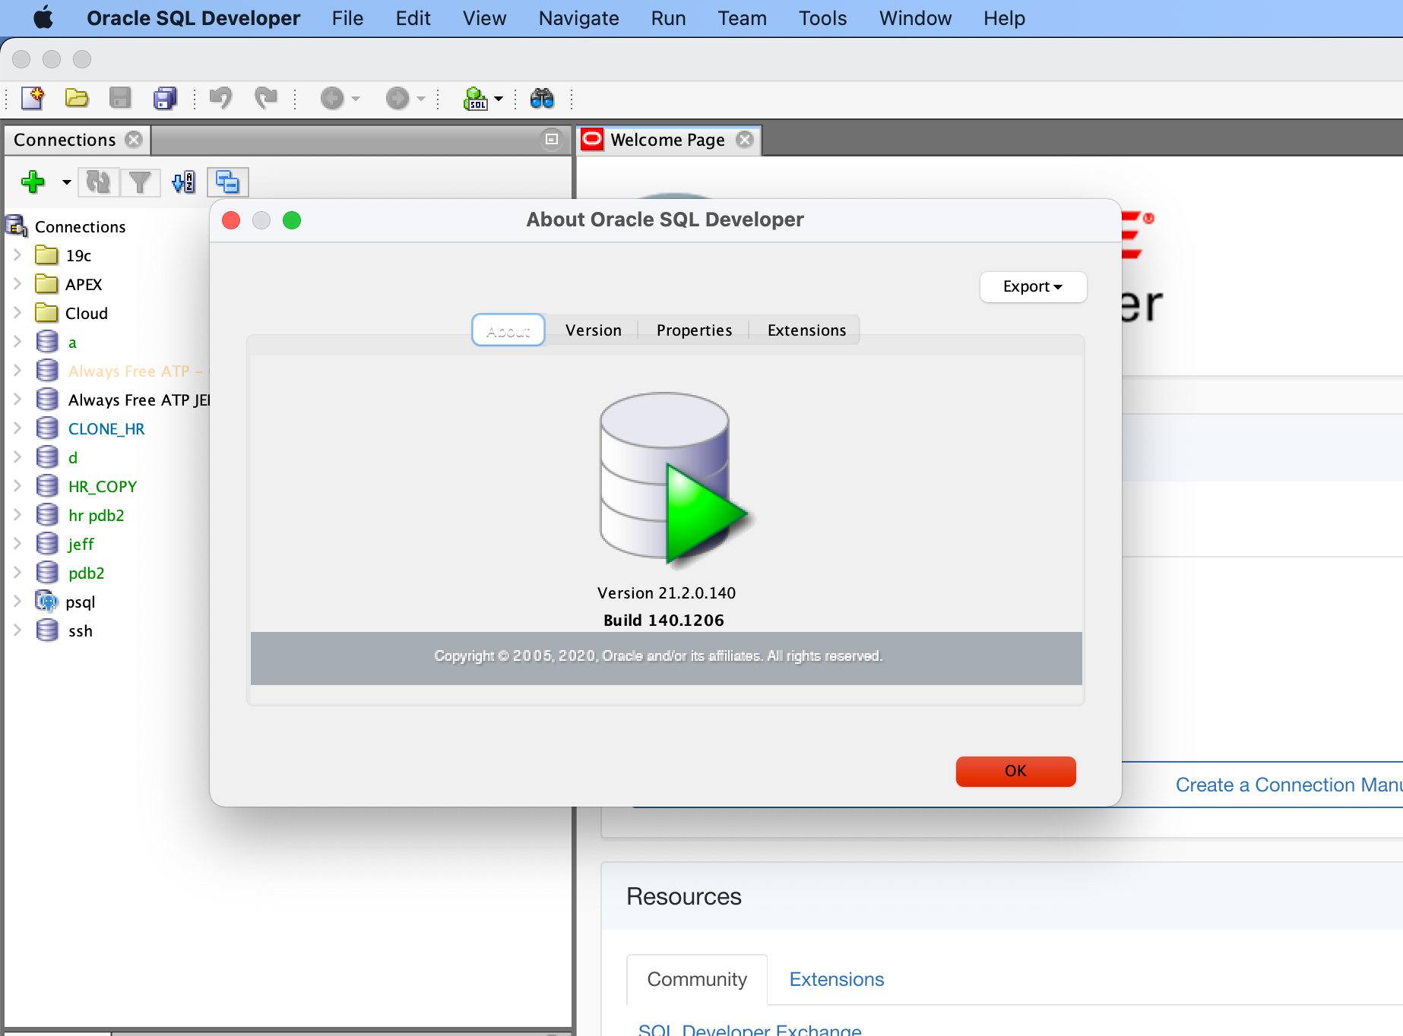This screenshot has height=1036, width=1403.
Task: Select the Community tab under Resources
Action: coord(697,979)
